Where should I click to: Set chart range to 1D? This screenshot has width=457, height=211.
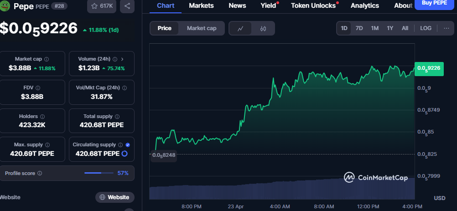(x=344, y=28)
